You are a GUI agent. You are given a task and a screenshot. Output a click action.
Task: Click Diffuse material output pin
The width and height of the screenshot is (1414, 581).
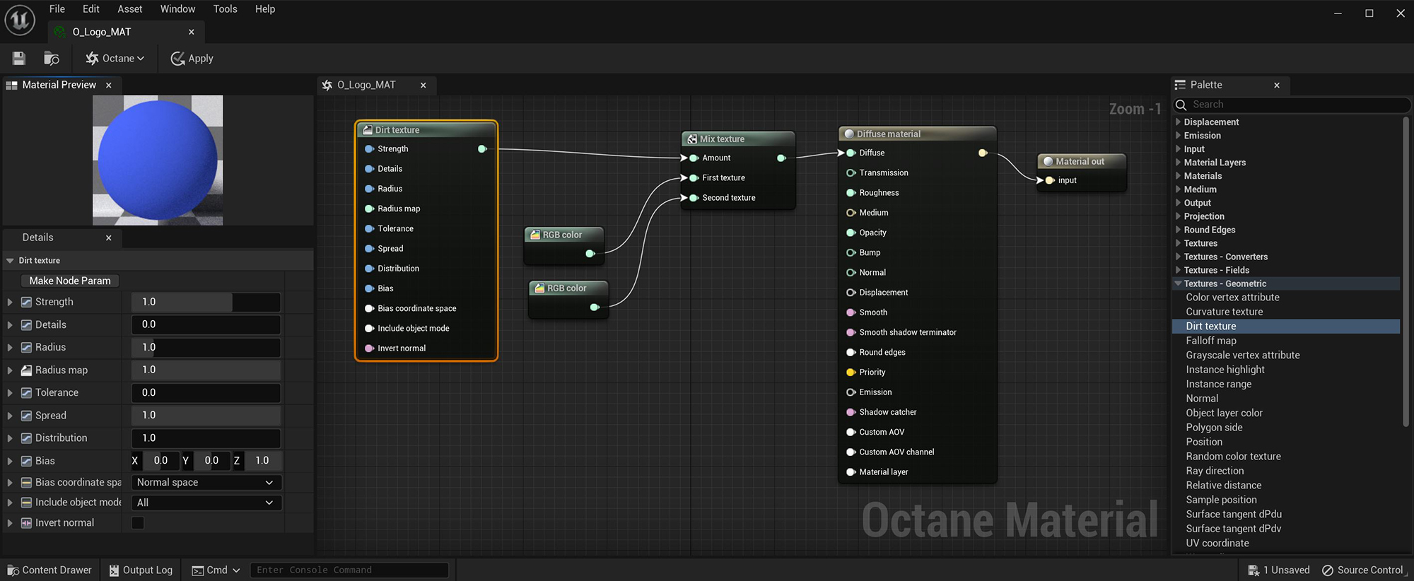pyautogui.click(x=983, y=153)
